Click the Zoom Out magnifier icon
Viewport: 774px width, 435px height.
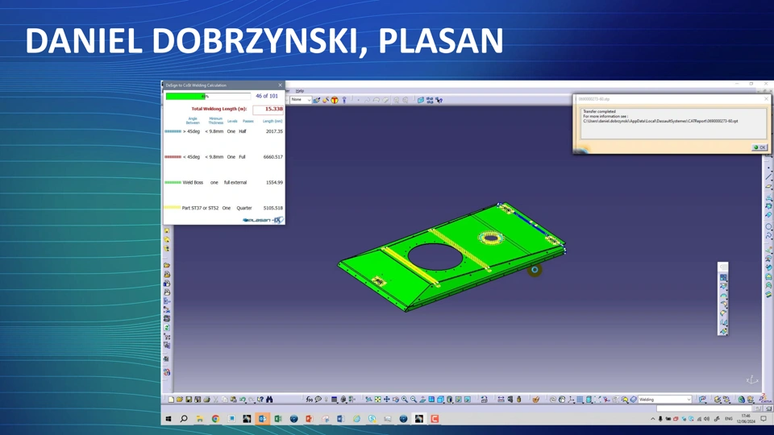(414, 400)
